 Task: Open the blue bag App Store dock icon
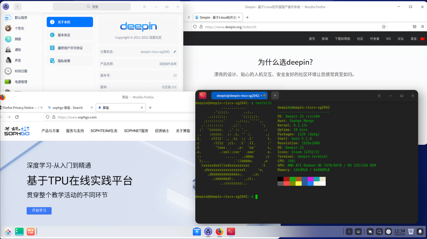[197, 231]
